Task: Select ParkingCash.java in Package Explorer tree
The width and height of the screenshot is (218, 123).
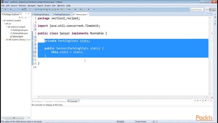Action: click(20, 30)
